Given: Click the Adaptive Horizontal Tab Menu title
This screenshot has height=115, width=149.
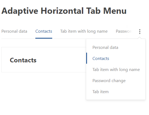Looking at the screenshot, I should [x=64, y=11].
